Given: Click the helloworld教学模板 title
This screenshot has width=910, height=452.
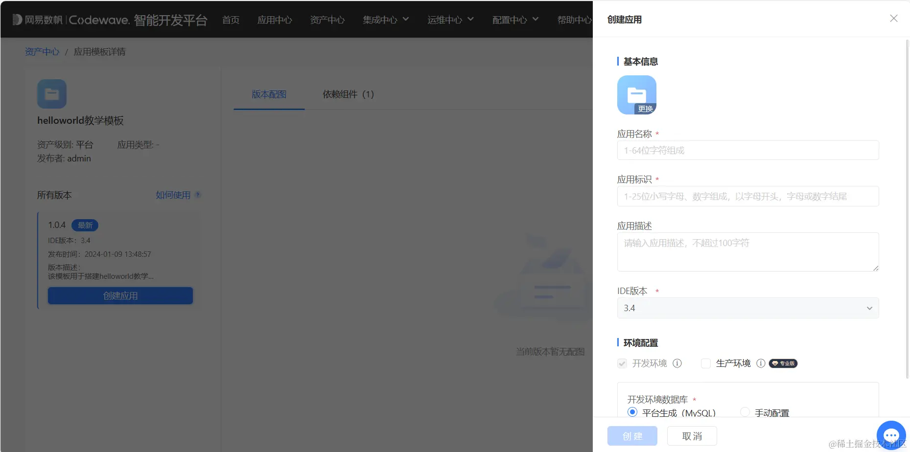Looking at the screenshot, I should click(80, 120).
